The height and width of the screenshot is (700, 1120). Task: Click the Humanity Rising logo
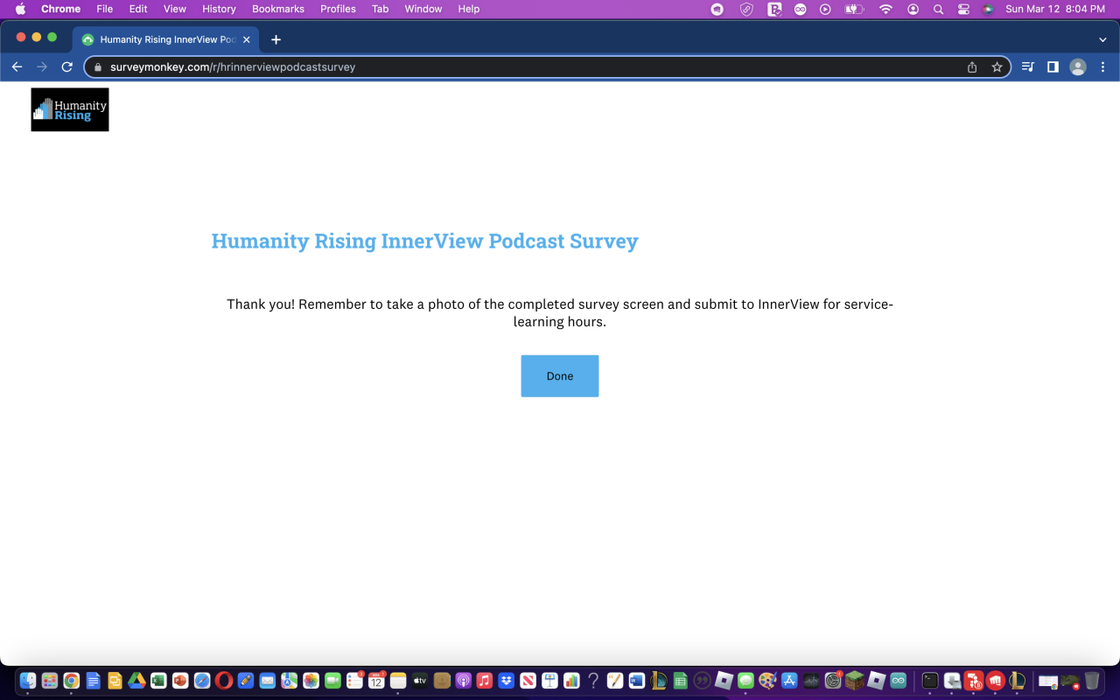pyautogui.click(x=70, y=109)
